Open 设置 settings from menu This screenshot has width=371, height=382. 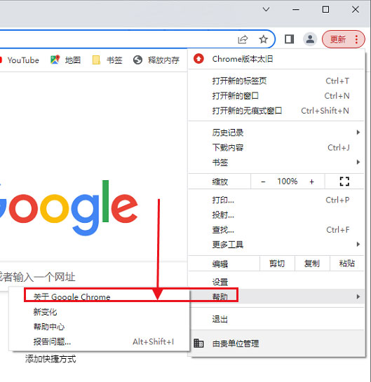276,282
